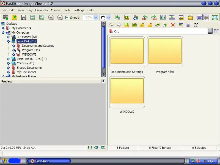Click the Copy To Folder icon
Viewport: 220px width, 165px height.
click(x=157, y=25)
